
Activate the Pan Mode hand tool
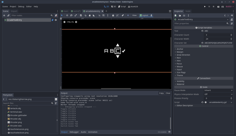[89, 15]
